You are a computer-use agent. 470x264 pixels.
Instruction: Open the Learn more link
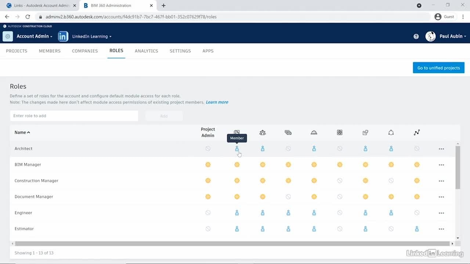coord(217,102)
